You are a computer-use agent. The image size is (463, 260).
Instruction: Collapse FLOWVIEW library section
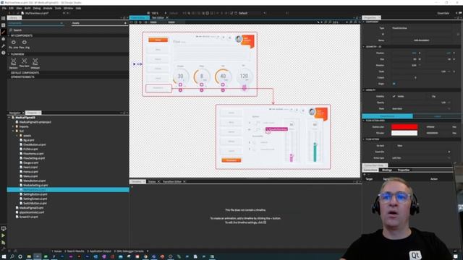coord(9,54)
